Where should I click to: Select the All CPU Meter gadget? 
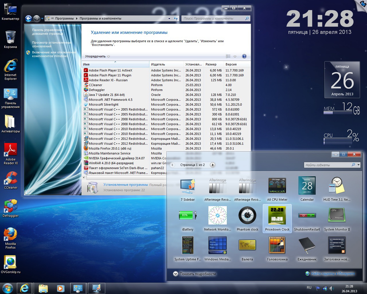277,189
